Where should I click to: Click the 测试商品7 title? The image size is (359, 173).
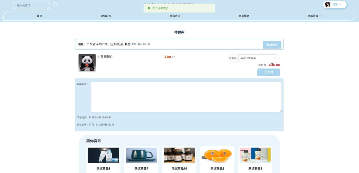[x=141, y=169]
